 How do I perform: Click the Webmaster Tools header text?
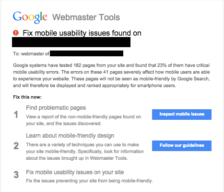pos(86,17)
